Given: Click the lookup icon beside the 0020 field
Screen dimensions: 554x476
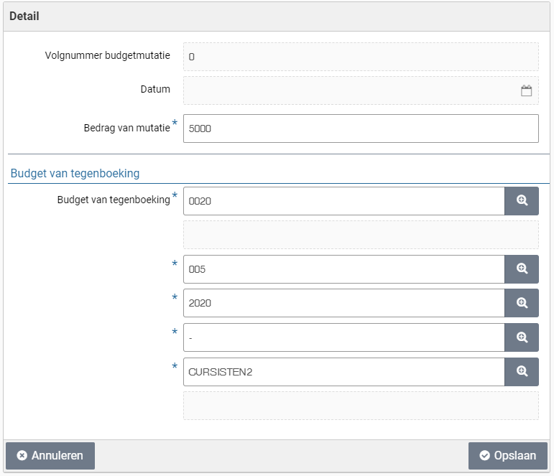Looking at the screenshot, I should tap(522, 201).
